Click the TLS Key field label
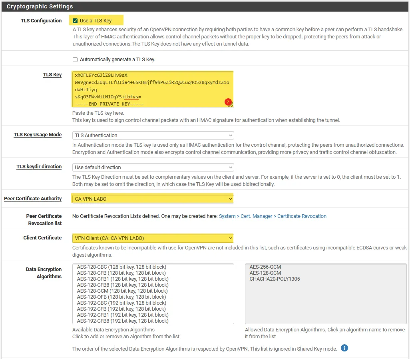 coord(52,75)
